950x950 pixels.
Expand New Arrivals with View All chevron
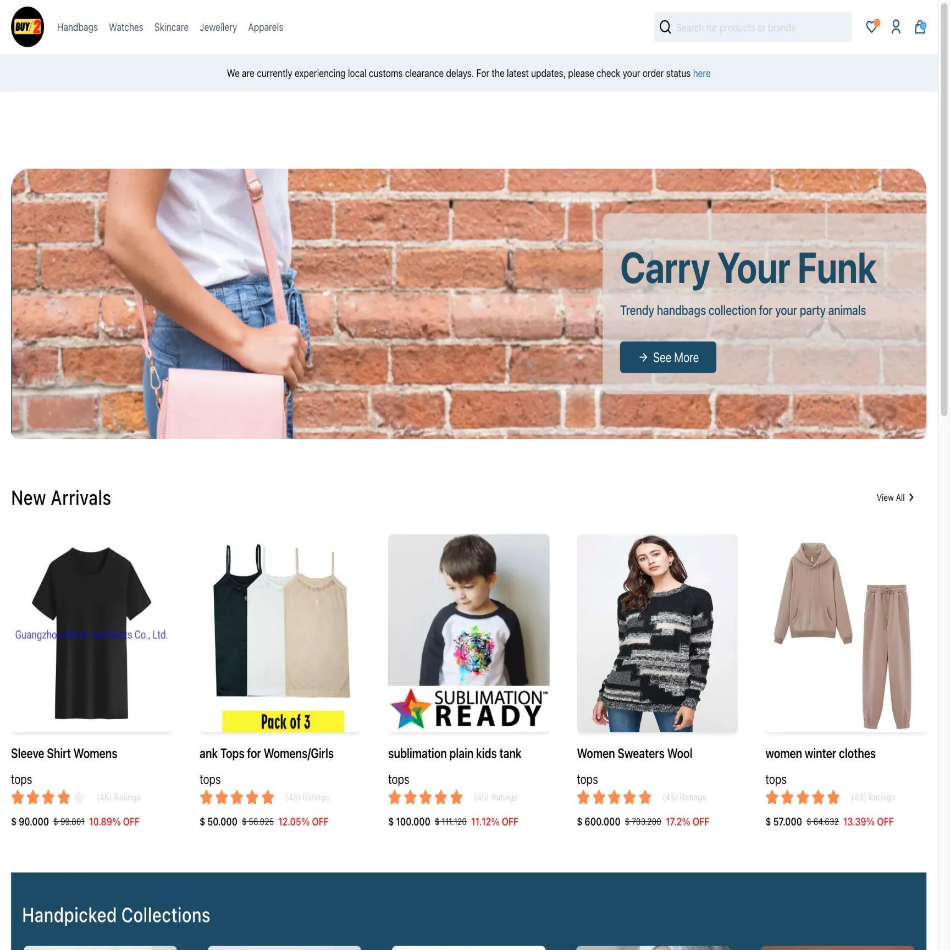click(x=911, y=497)
